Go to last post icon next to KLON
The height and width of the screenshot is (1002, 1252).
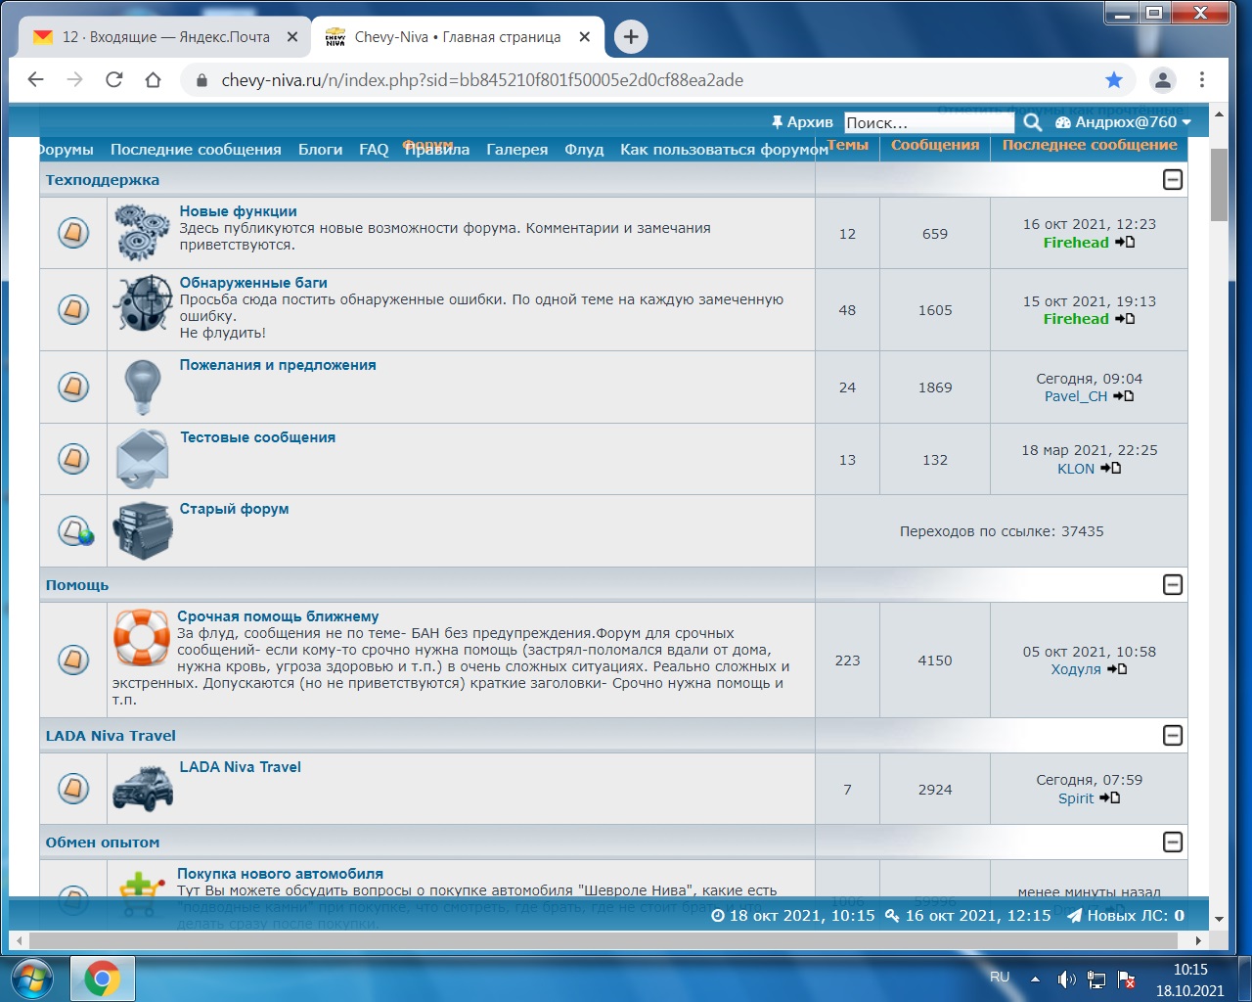(1110, 468)
